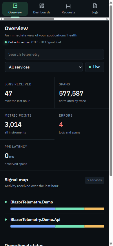The height and width of the screenshot is (246, 113).
Task: Click the Logs Received count 47
Action: tap(8, 93)
